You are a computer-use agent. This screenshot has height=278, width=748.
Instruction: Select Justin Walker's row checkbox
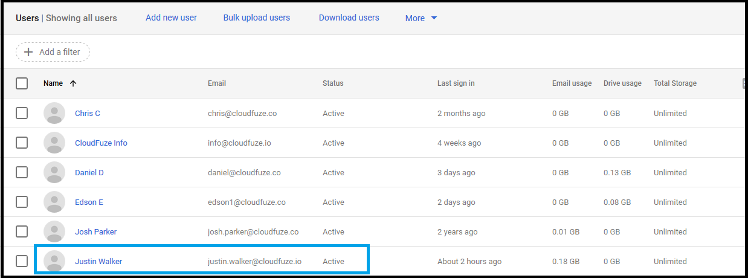pos(22,261)
